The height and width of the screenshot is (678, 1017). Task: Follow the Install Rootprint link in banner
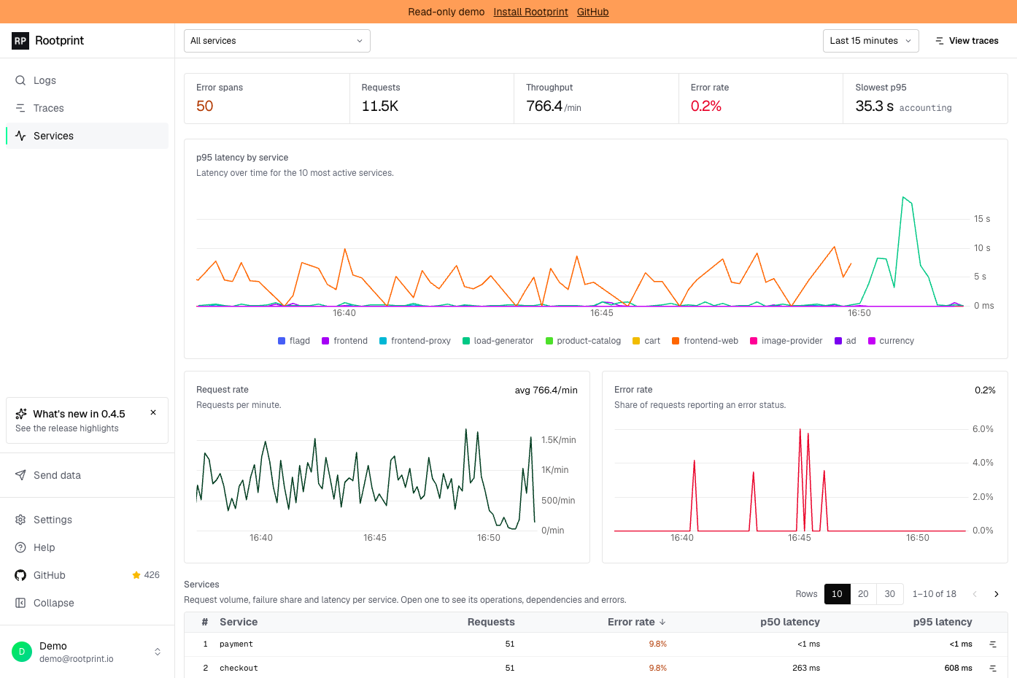530,12
